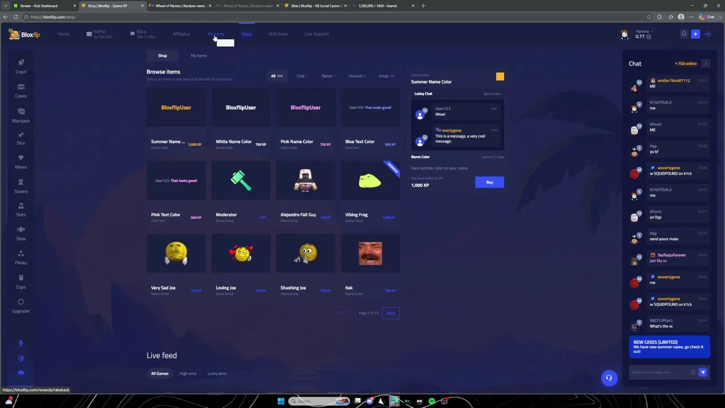Go to Home in top navigation
Image resolution: width=725 pixels, height=408 pixels.
point(63,34)
